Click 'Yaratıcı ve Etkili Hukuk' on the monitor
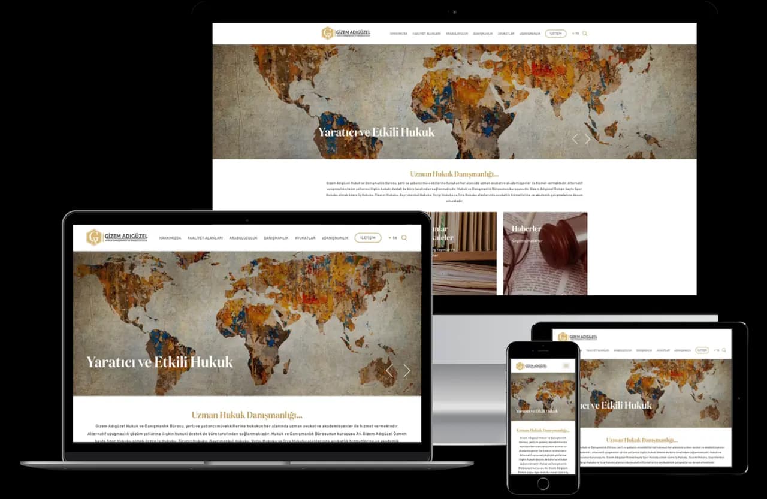This screenshot has height=499, width=767. [376, 132]
